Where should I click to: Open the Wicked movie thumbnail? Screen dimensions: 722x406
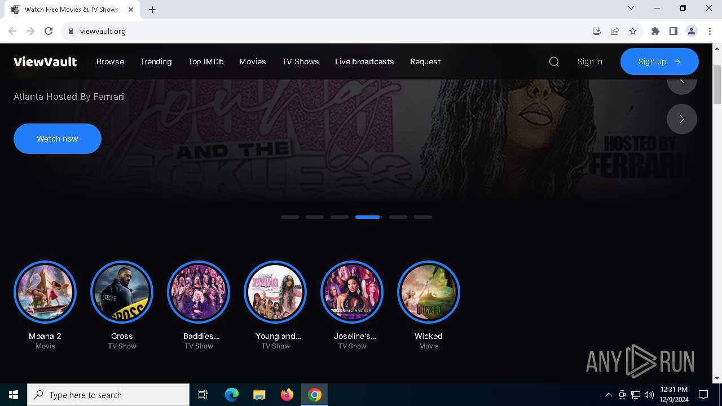coord(429,292)
